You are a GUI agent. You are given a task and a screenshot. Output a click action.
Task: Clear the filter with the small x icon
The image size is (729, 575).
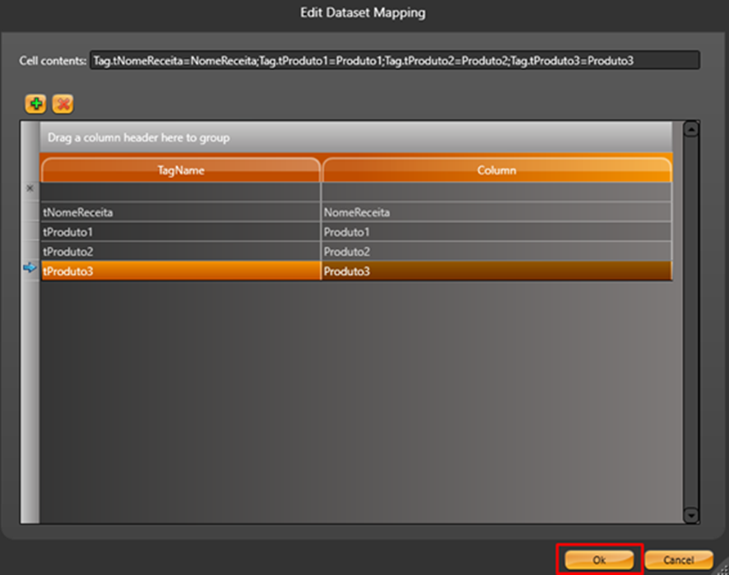pos(30,188)
